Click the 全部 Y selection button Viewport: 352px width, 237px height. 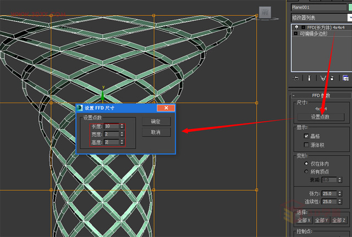pyautogui.click(x=321, y=221)
